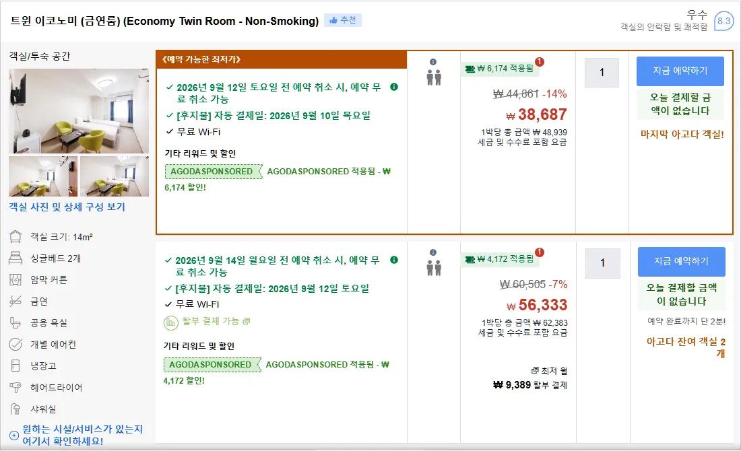Viewport: 741px width, 451px height.
Task: Click the red notification badge on ₩6,174 coupon
Action: tap(539, 62)
